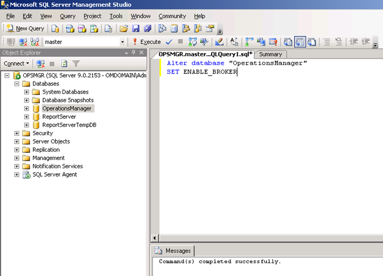Expand the ReportServerTempDB database
Screen dimensions: 383x276
(x=27, y=125)
